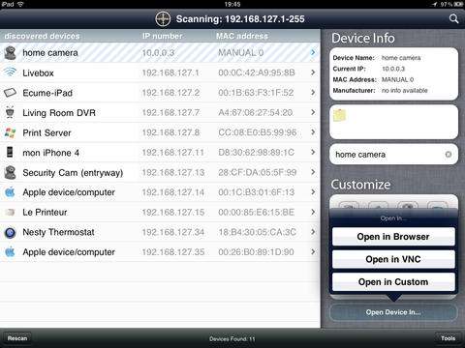Clear the home camera name field

coord(449,155)
